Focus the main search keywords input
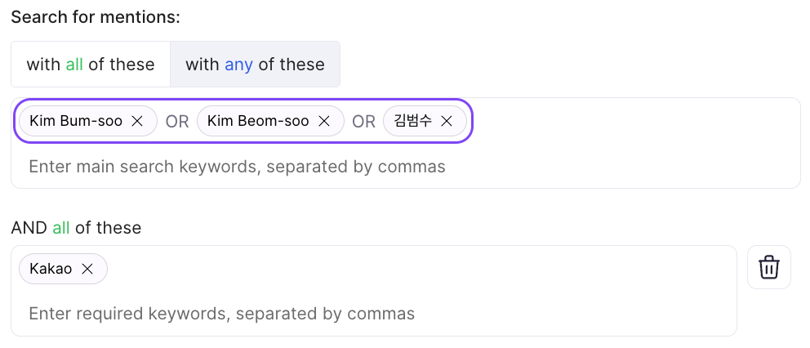The width and height of the screenshot is (810, 348). point(237,167)
